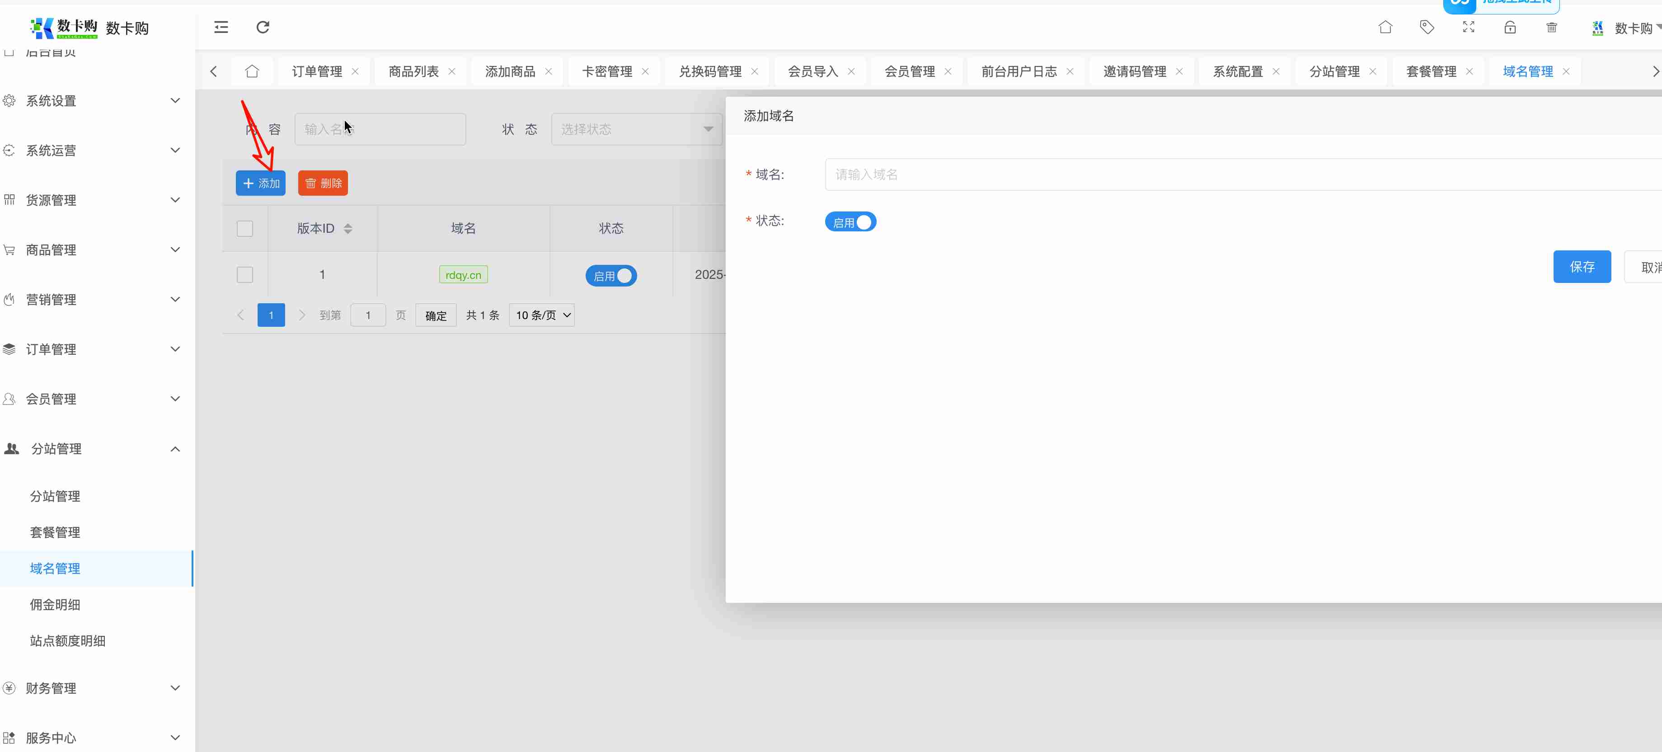Click the refresh icon in top toolbar

pos(263,27)
